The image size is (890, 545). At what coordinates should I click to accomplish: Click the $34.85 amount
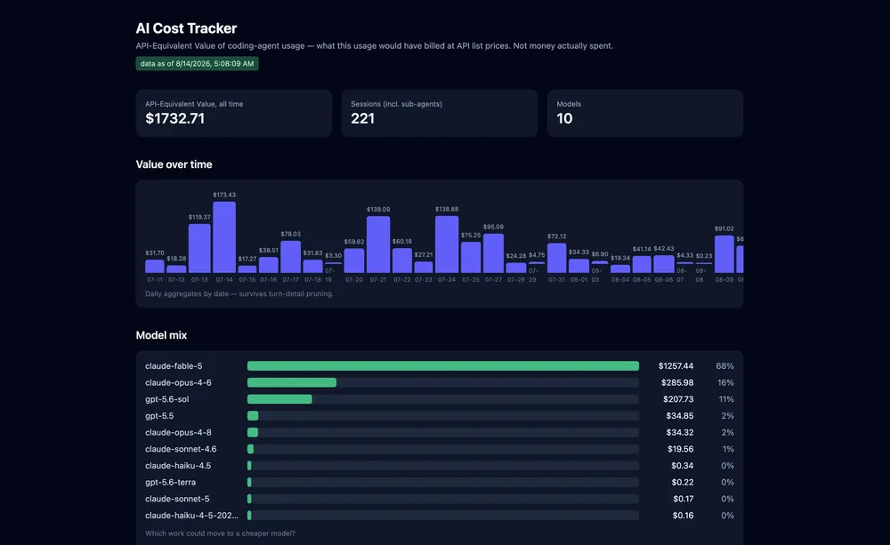680,416
